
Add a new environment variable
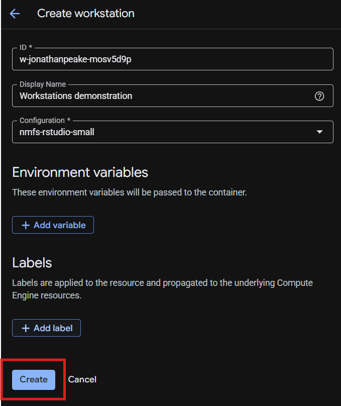tap(53, 225)
